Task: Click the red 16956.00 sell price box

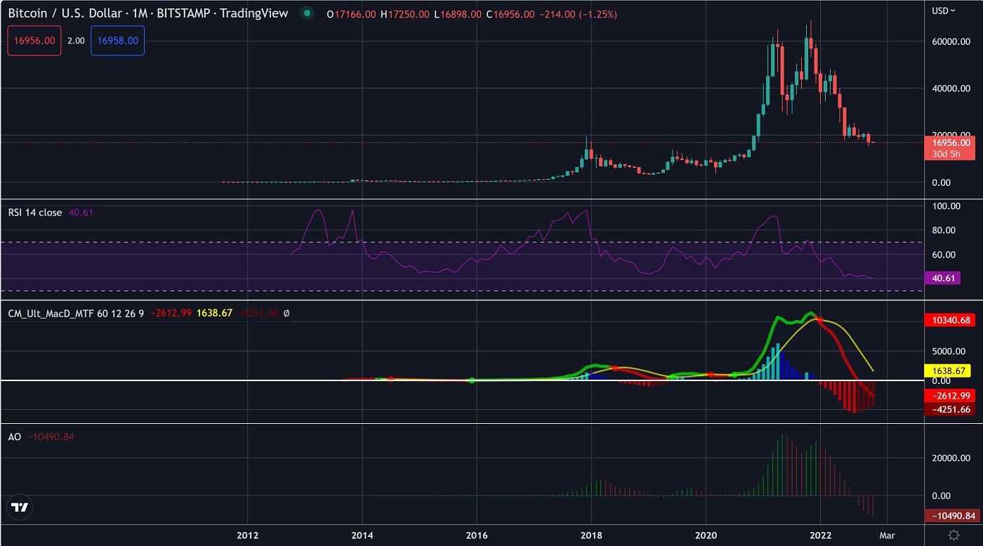Action: [x=34, y=41]
